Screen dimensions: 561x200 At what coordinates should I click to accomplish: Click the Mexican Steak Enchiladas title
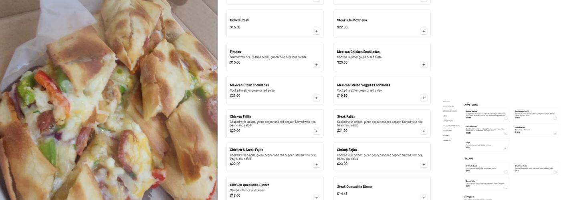click(x=249, y=85)
